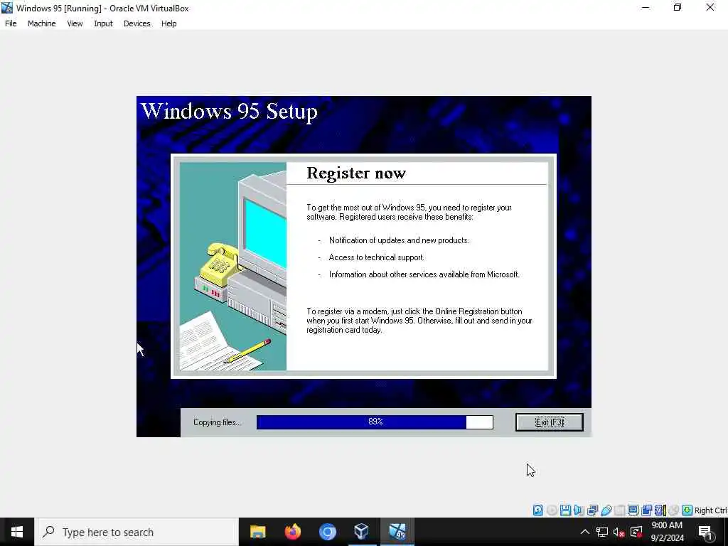The width and height of the screenshot is (728, 546).
Task: Click the floppy disk status icon
Action: click(565, 510)
